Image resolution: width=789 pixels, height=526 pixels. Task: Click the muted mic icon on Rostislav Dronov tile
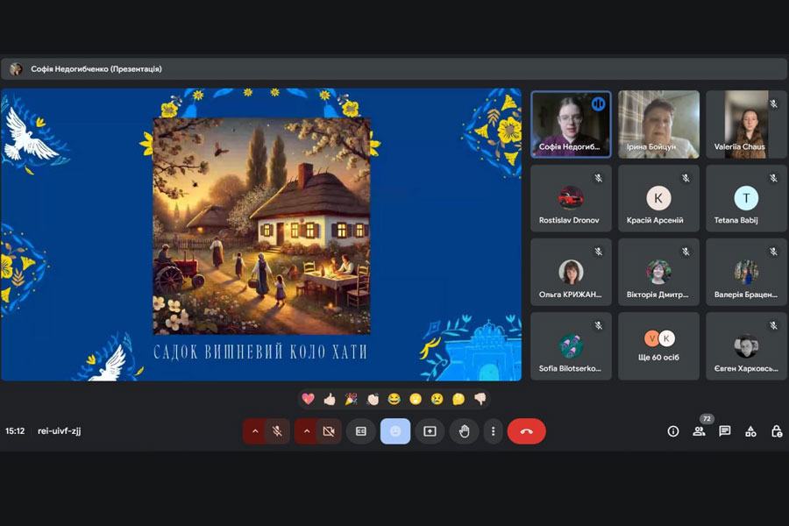(598, 178)
